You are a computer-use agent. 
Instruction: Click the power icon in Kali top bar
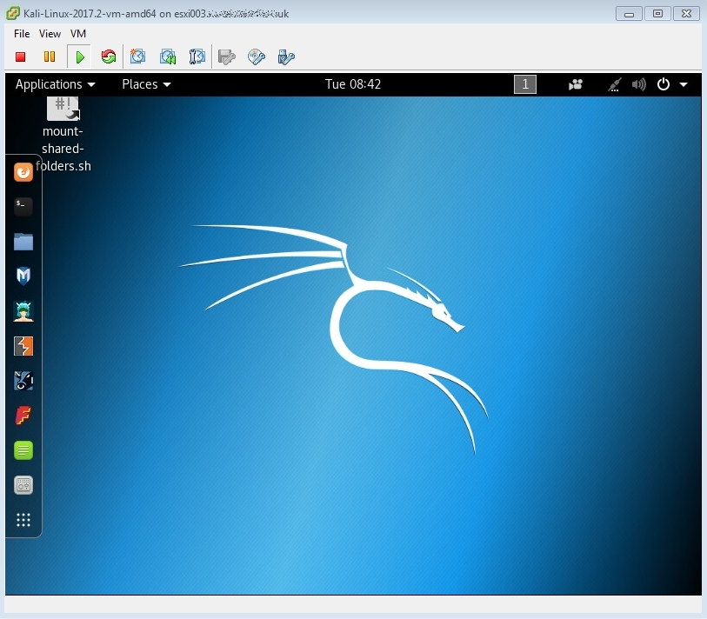(664, 84)
